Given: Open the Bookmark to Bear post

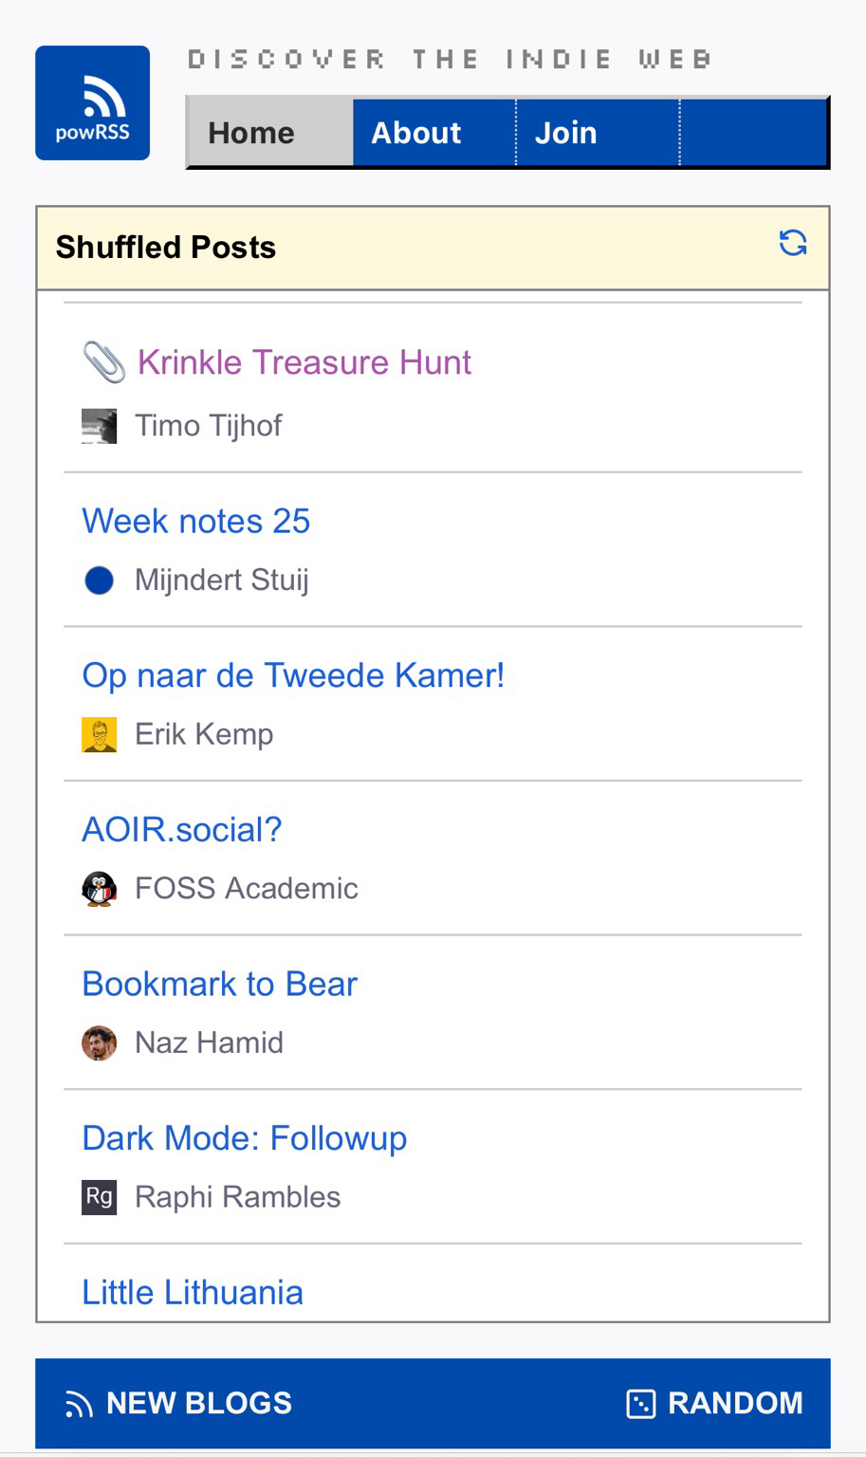Looking at the screenshot, I should point(220,984).
